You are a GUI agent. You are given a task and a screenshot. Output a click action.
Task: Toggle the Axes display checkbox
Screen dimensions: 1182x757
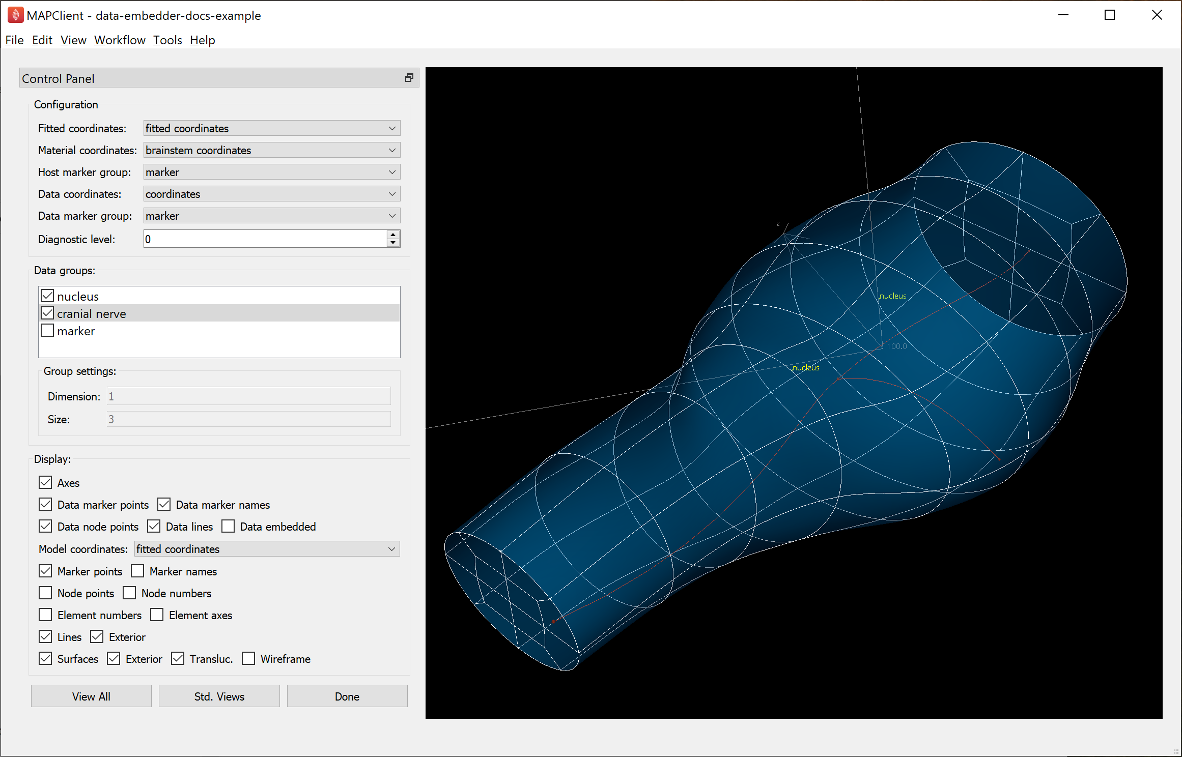click(x=45, y=482)
